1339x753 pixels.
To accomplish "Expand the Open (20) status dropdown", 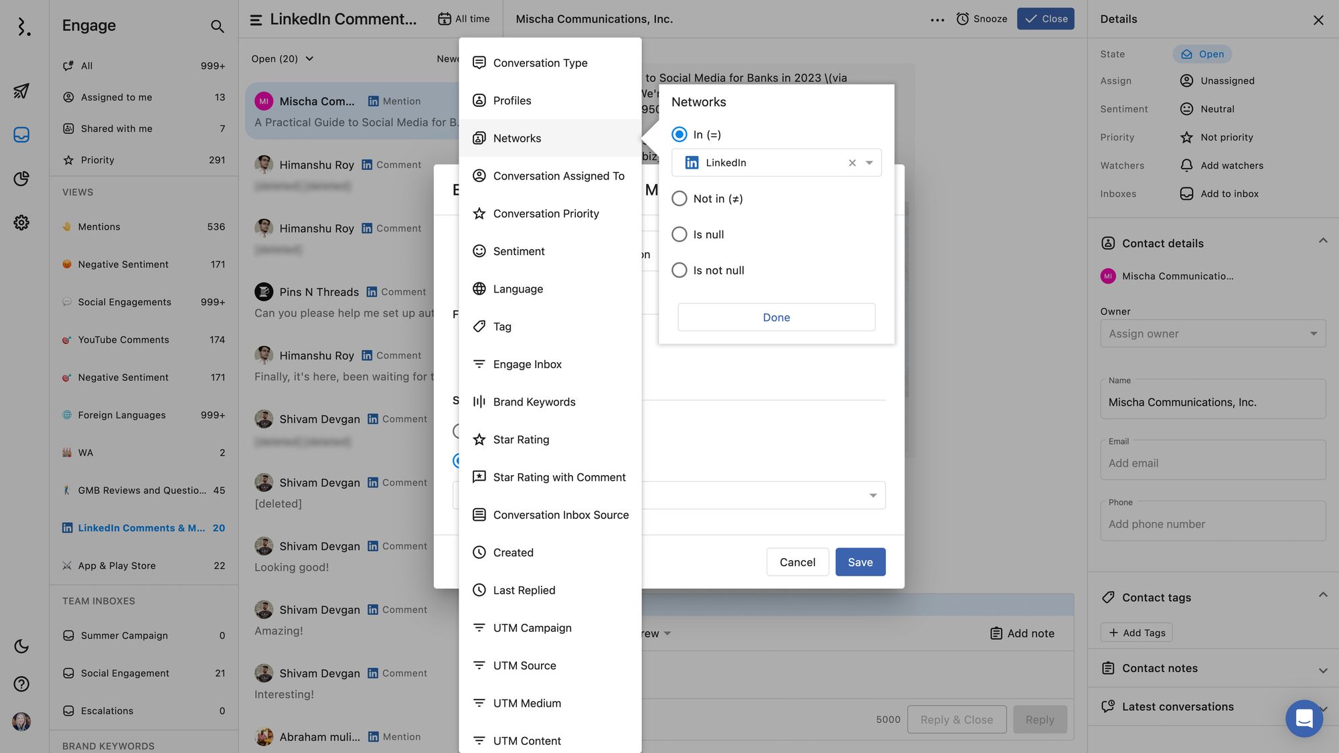I will tap(283, 59).
